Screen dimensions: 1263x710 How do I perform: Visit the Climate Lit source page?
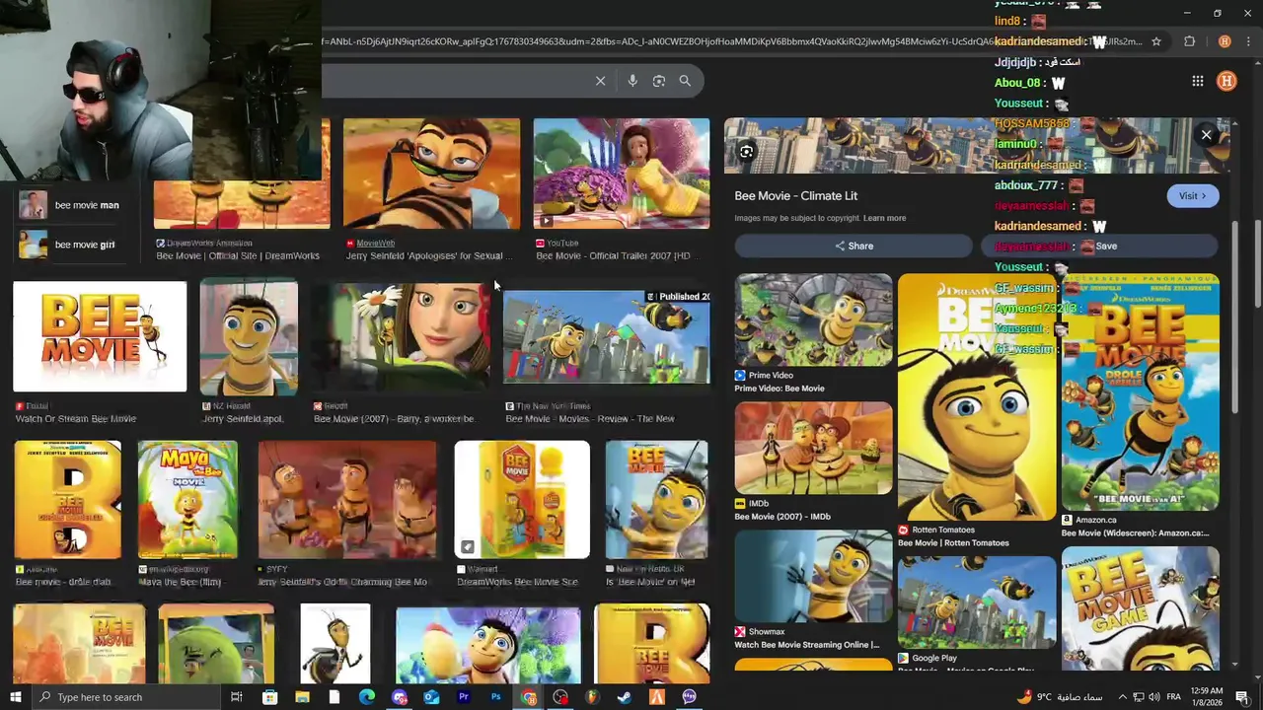[x=1193, y=195]
